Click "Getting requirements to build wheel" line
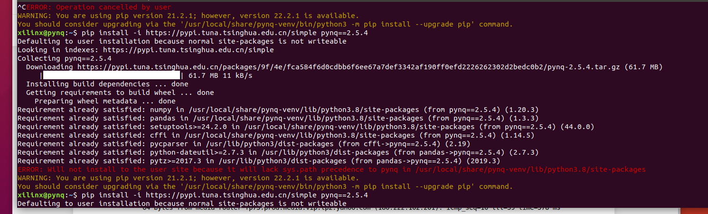Image resolution: width=708 pixels, height=214 pixels. pos(120,93)
